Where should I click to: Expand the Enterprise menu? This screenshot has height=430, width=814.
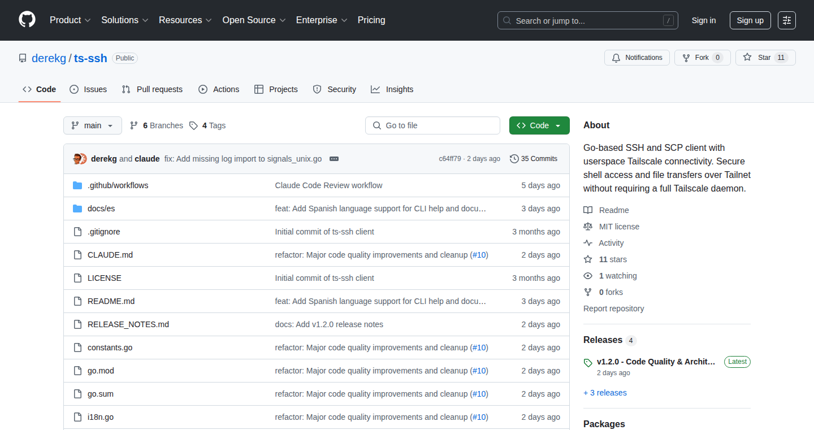pos(322,20)
